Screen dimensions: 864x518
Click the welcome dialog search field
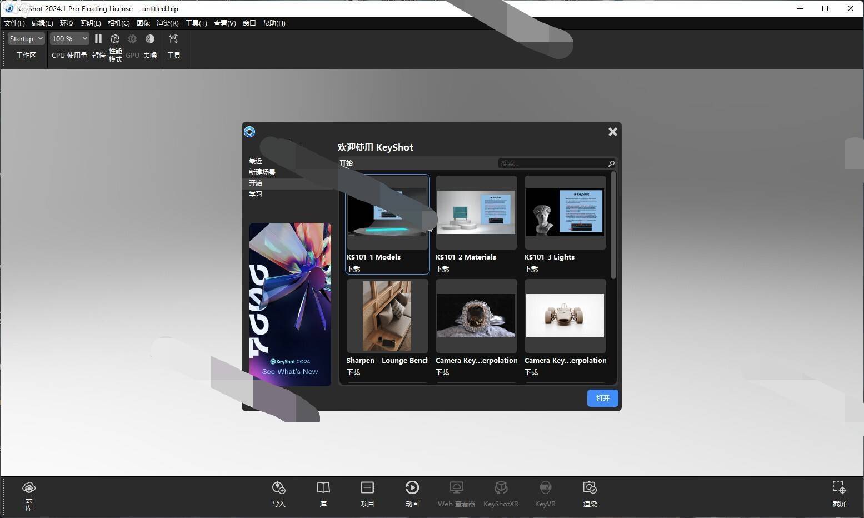pos(557,163)
